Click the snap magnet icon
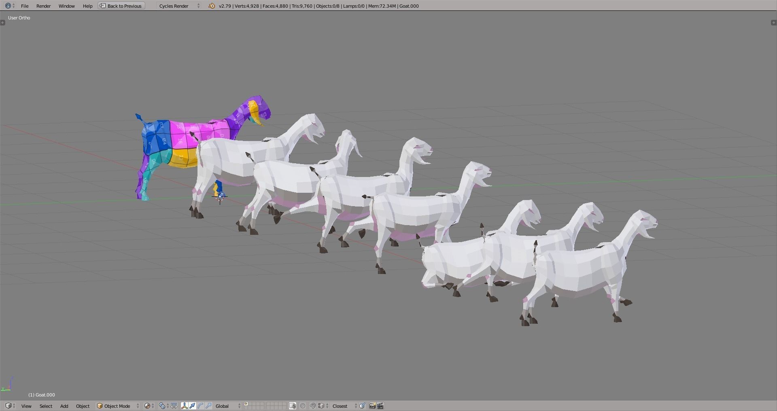 [312, 406]
